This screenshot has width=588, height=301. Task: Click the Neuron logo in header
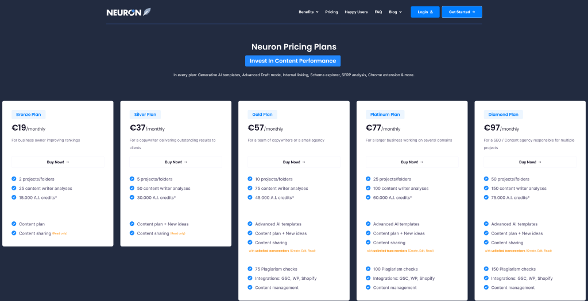(x=129, y=12)
